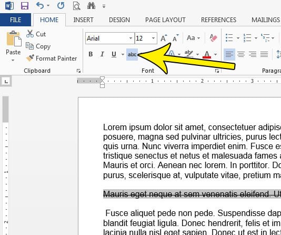Switch to the REFERENCES tab
The width and height of the screenshot is (281, 235).
pos(218,19)
